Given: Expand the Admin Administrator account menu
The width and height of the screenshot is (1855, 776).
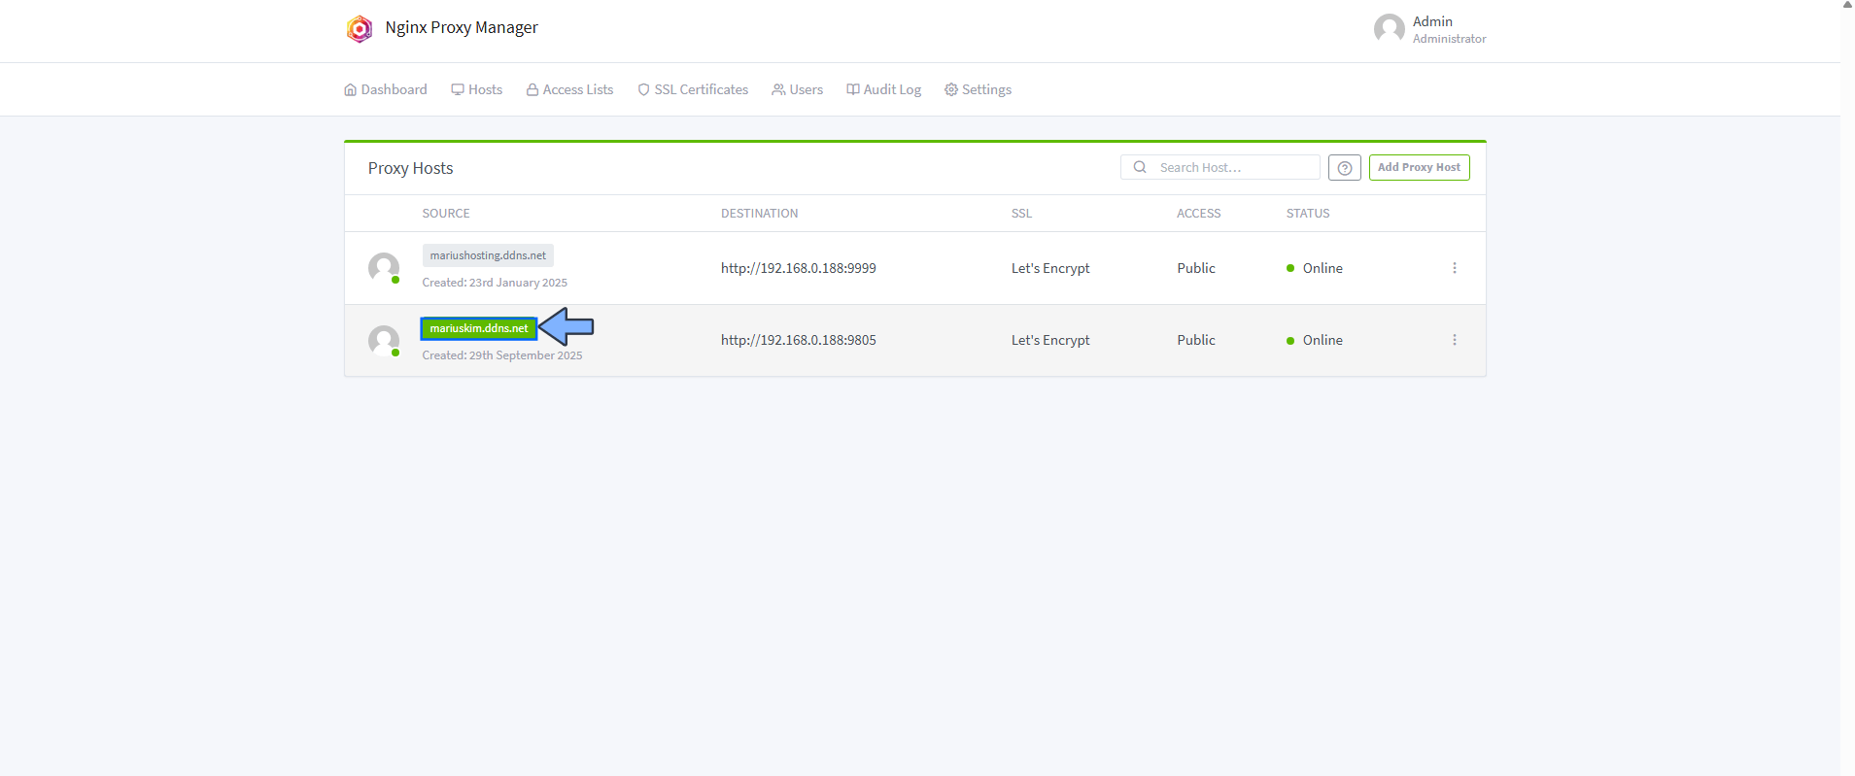Looking at the screenshot, I should tap(1448, 29).
